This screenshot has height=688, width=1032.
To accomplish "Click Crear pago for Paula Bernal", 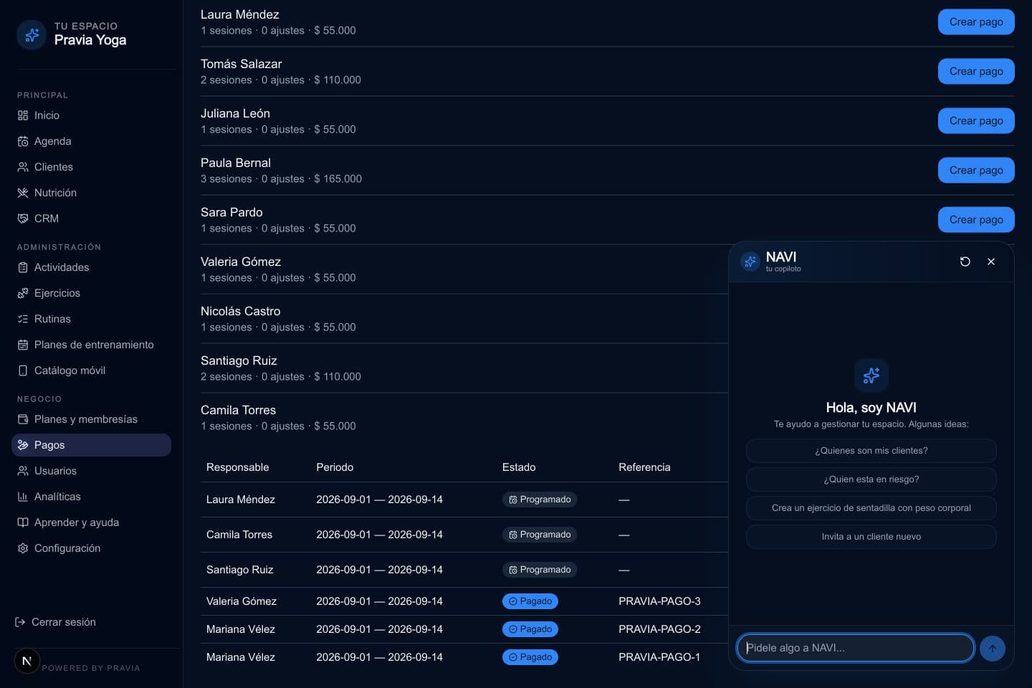I will [x=976, y=171].
